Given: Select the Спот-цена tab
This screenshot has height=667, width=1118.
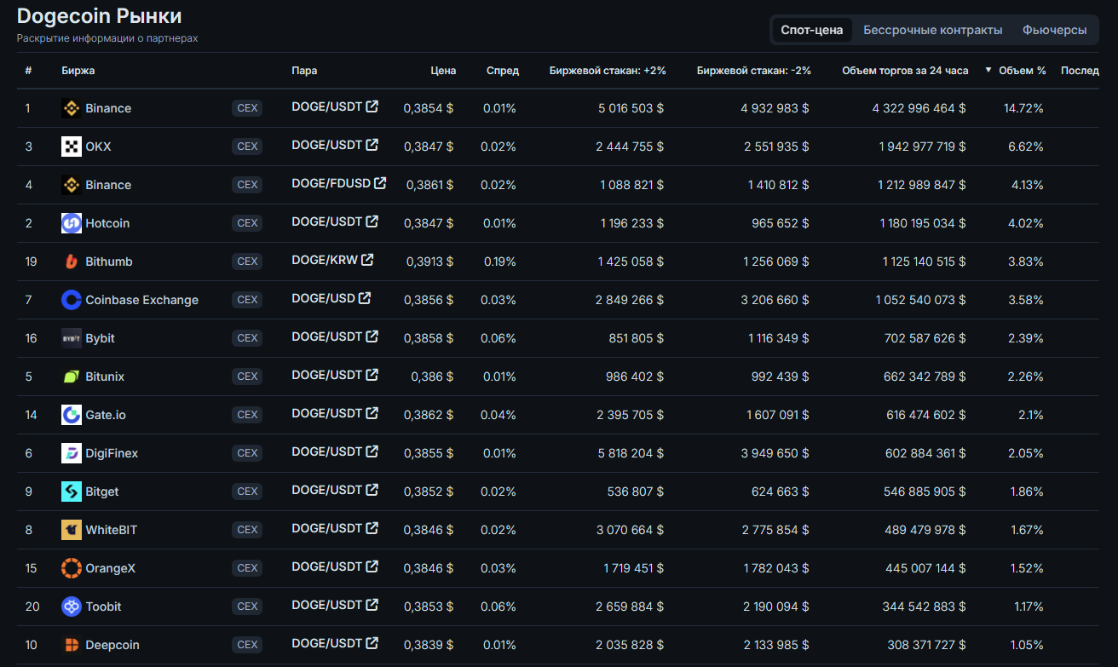Looking at the screenshot, I should click(812, 30).
